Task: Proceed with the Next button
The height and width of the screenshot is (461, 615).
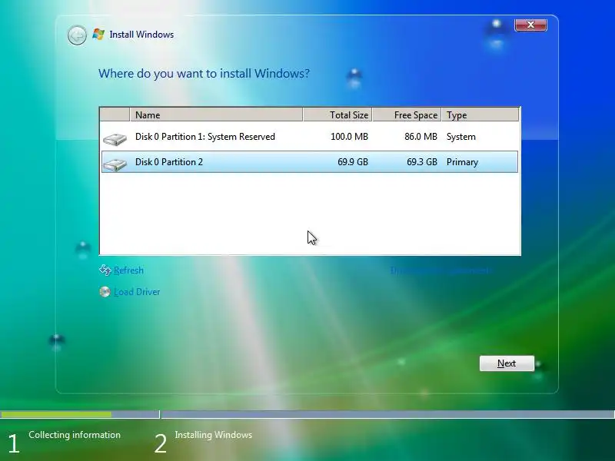Action: click(x=507, y=363)
